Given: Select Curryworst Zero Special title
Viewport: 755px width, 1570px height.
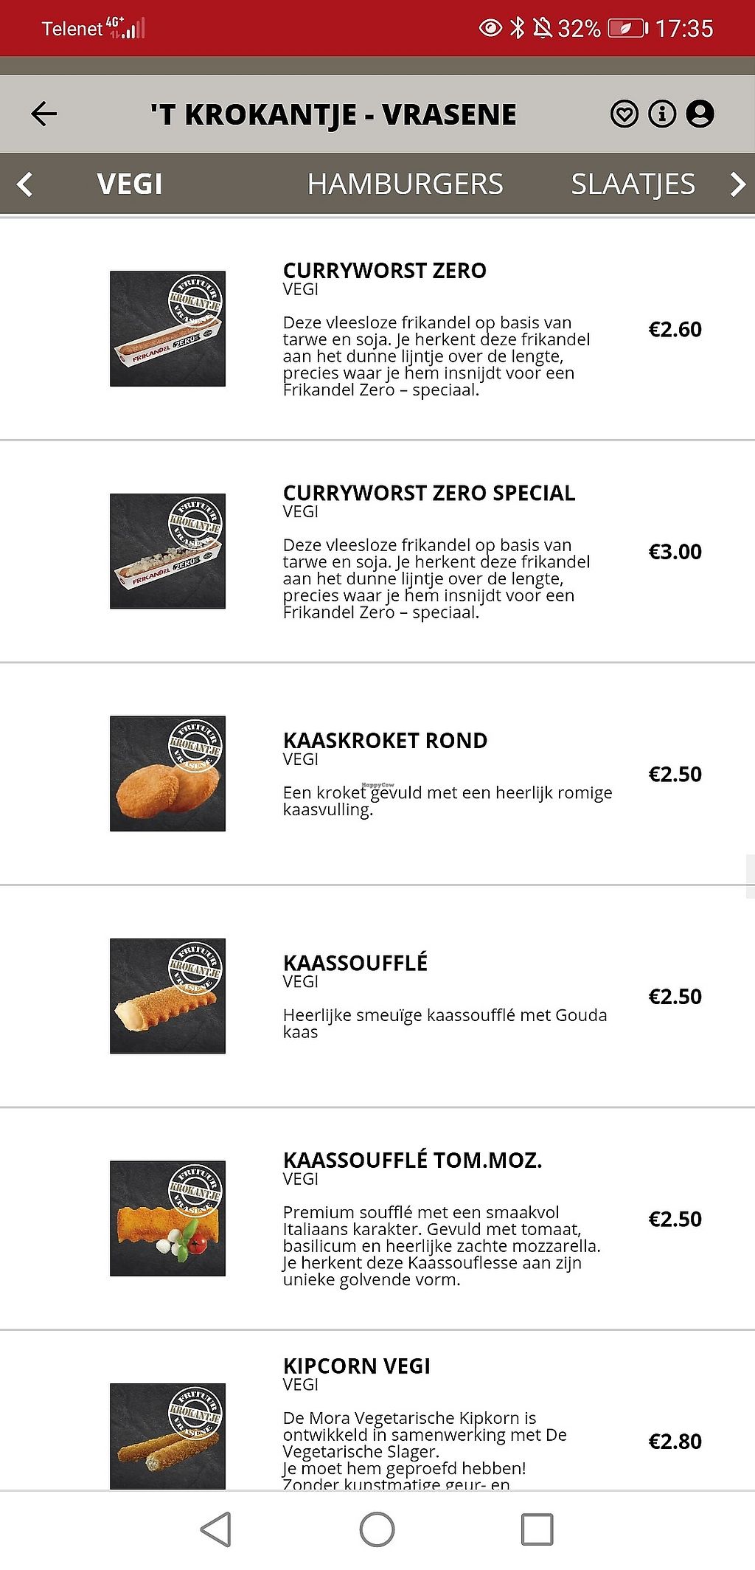Looking at the screenshot, I should pyautogui.click(x=428, y=493).
